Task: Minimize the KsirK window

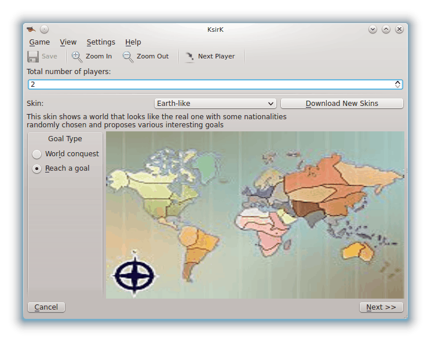Action: pos(372,29)
